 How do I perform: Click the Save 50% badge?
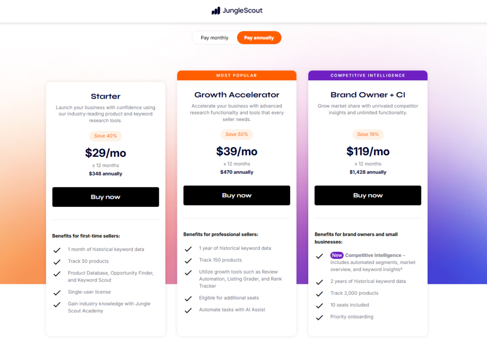click(237, 134)
